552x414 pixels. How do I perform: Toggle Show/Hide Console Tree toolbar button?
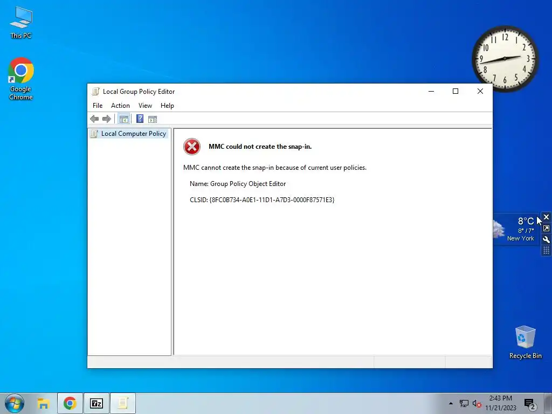[123, 119]
